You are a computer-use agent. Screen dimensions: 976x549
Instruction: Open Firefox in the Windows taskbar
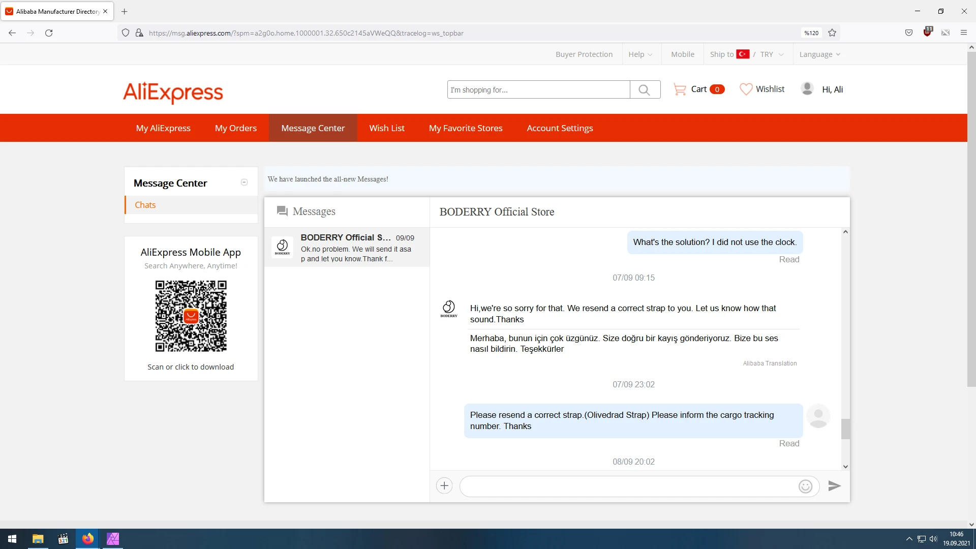pos(88,539)
